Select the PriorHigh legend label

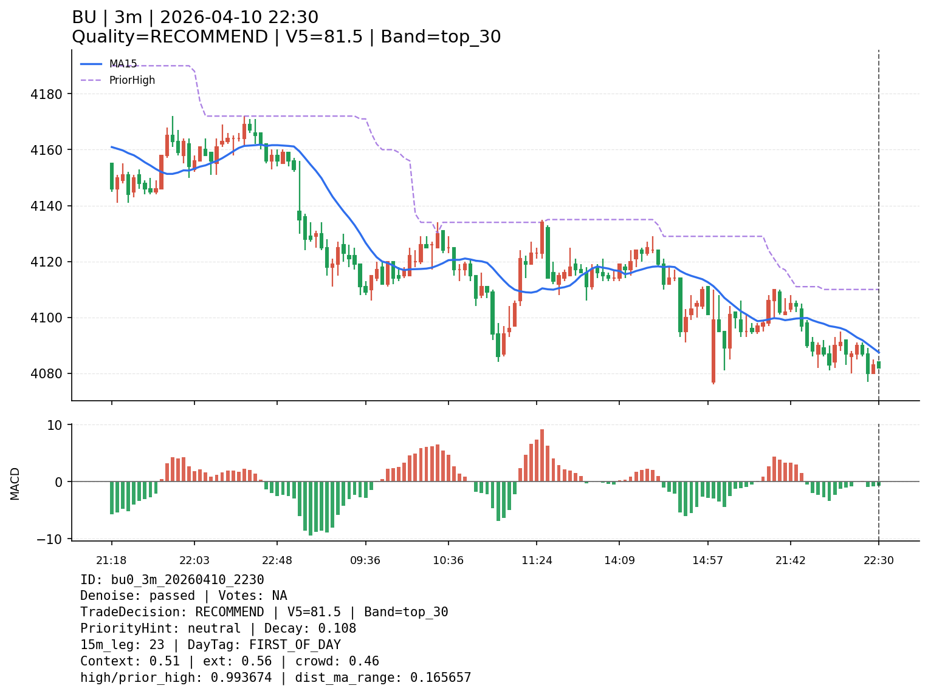[132, 80]
